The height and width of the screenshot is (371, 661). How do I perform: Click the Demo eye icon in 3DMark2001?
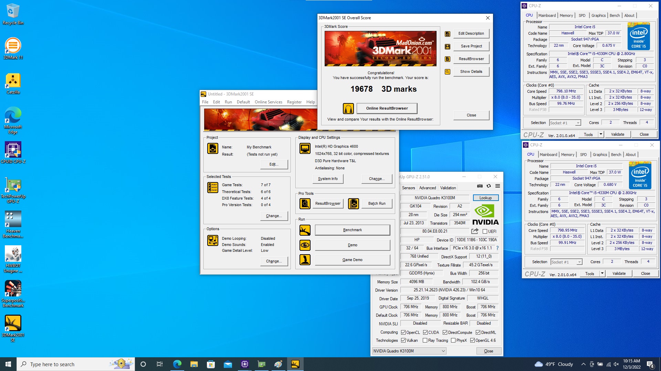[305, 245]
